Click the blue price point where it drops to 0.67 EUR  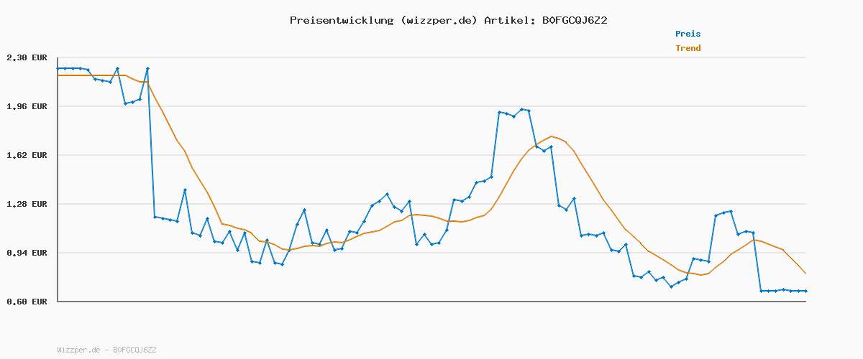tap(761, 291)
